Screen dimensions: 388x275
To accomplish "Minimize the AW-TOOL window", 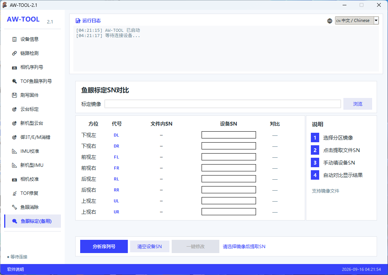I will tap(345, 5).
